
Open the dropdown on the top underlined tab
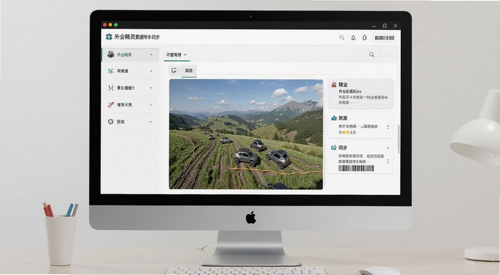[185, 54]
